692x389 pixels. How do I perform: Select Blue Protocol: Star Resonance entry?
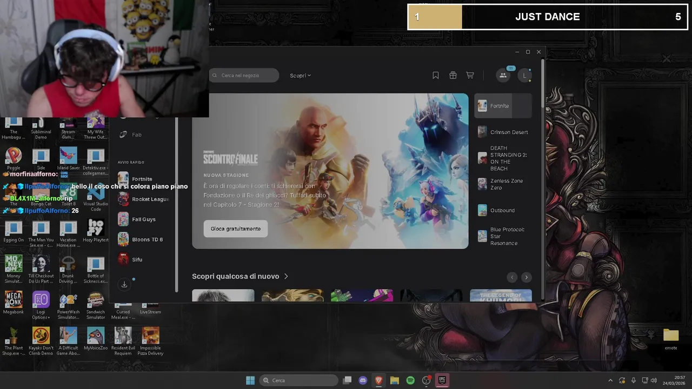coord(503,236)
